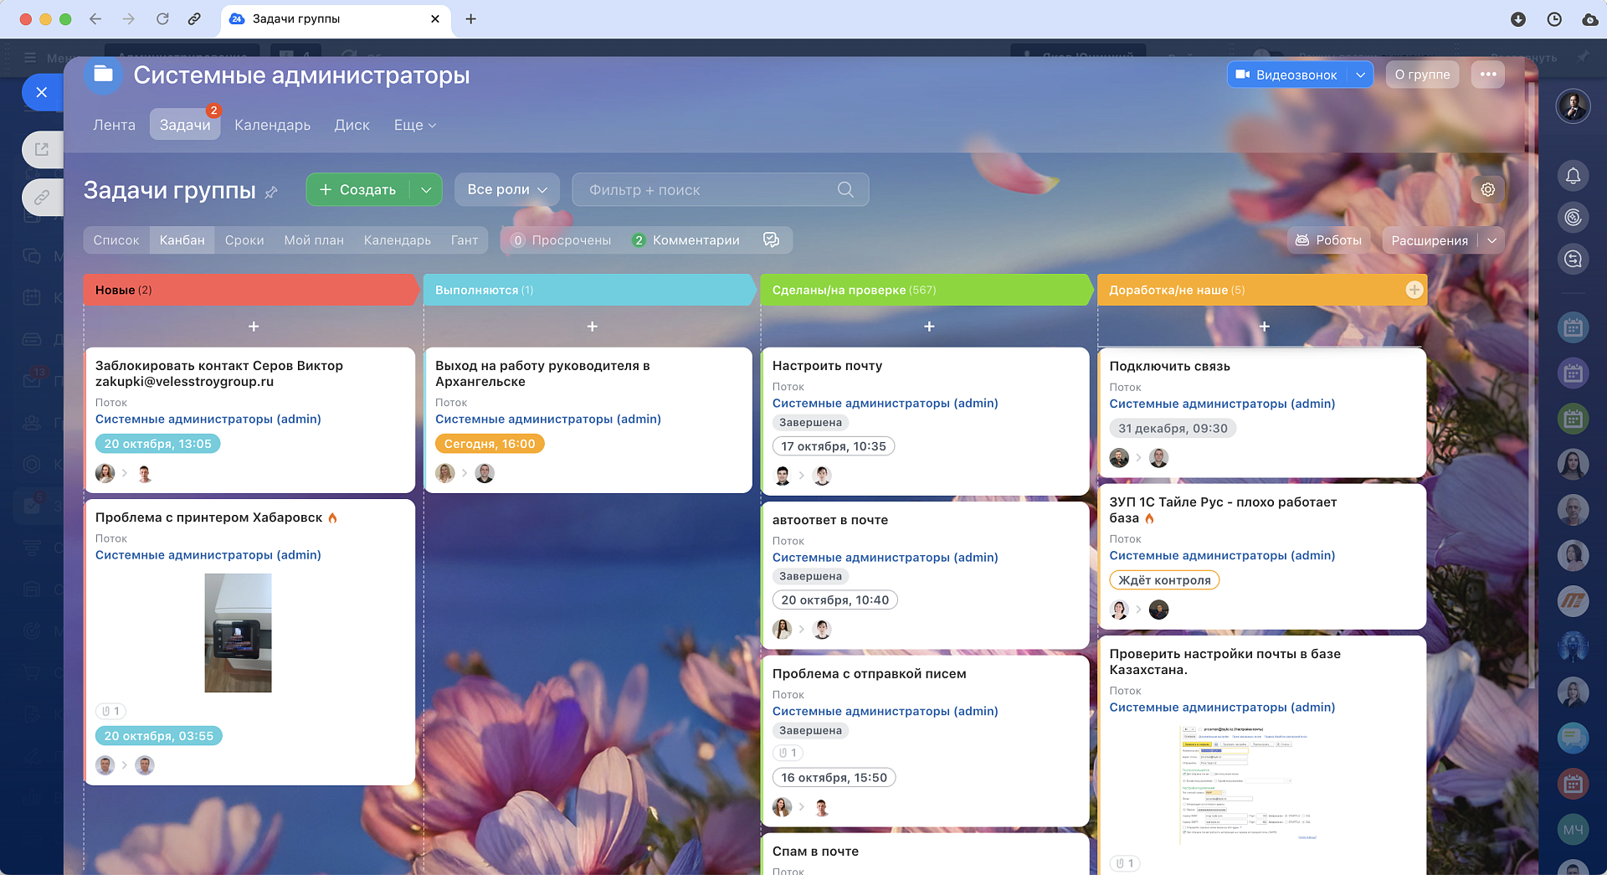Open the printer photo thumbnail

238,633
